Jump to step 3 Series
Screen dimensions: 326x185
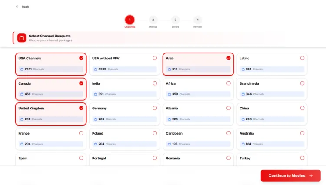tap(175, 20)
